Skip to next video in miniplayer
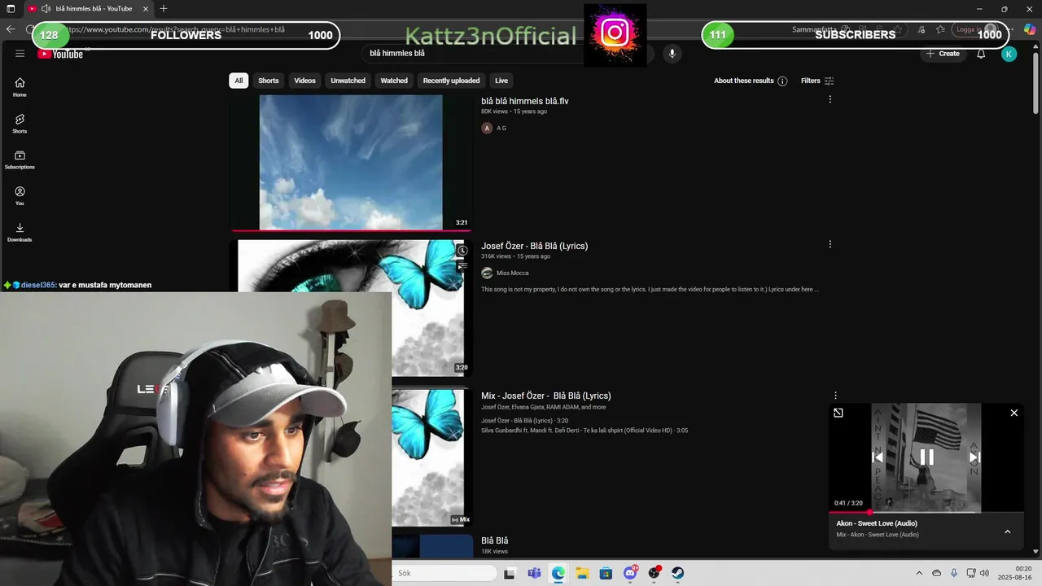Viewport: 1042px width, 586px height. click(974, 457)
